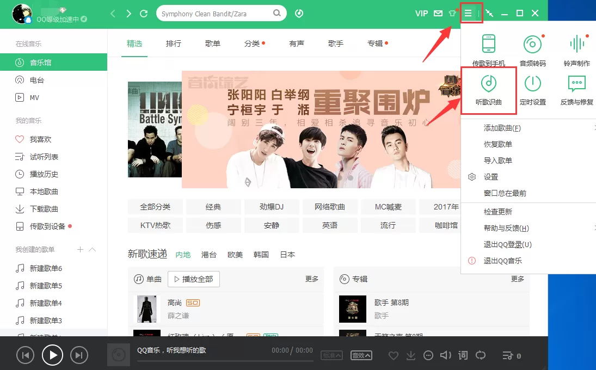
Task: Skip to the previous track
Action: (26, 355)
